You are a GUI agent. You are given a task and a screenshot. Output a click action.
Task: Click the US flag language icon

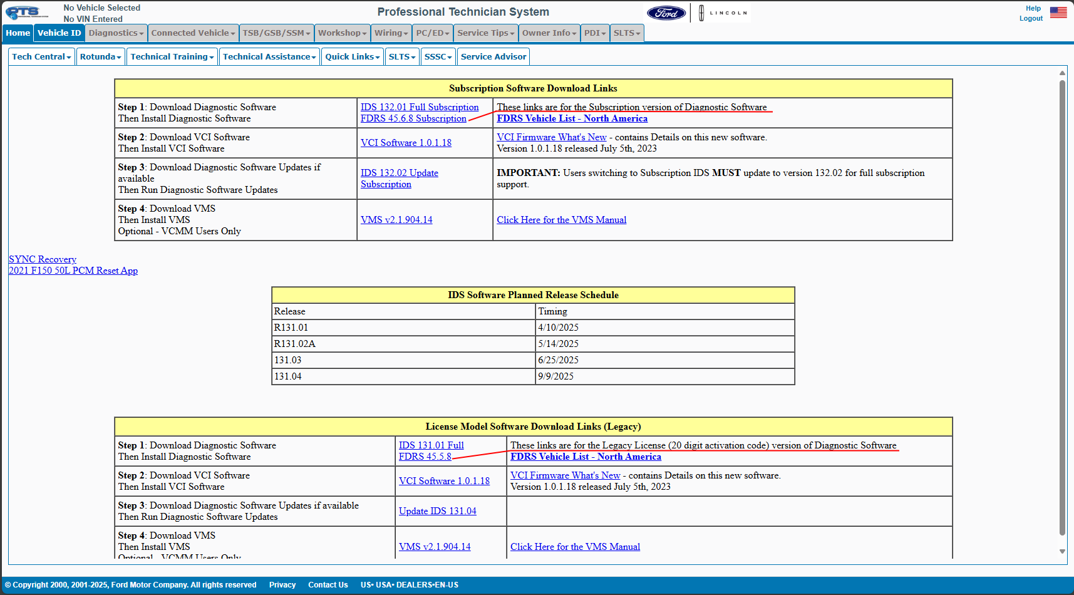point(1058,13)
